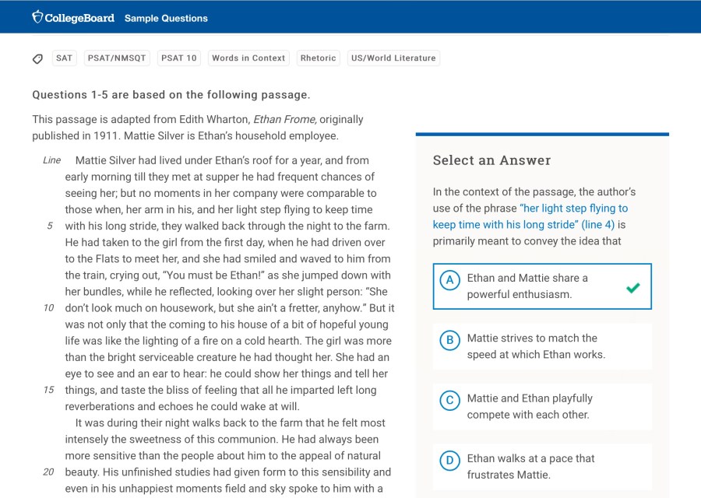This screenshot has width=701, height=498.
Task: Open the SAT tag
Action: (64, 58)
